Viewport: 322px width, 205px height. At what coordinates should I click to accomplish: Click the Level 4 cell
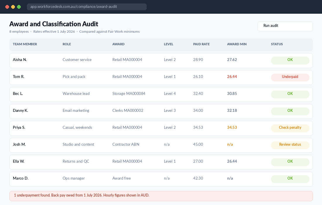[169, 93]
